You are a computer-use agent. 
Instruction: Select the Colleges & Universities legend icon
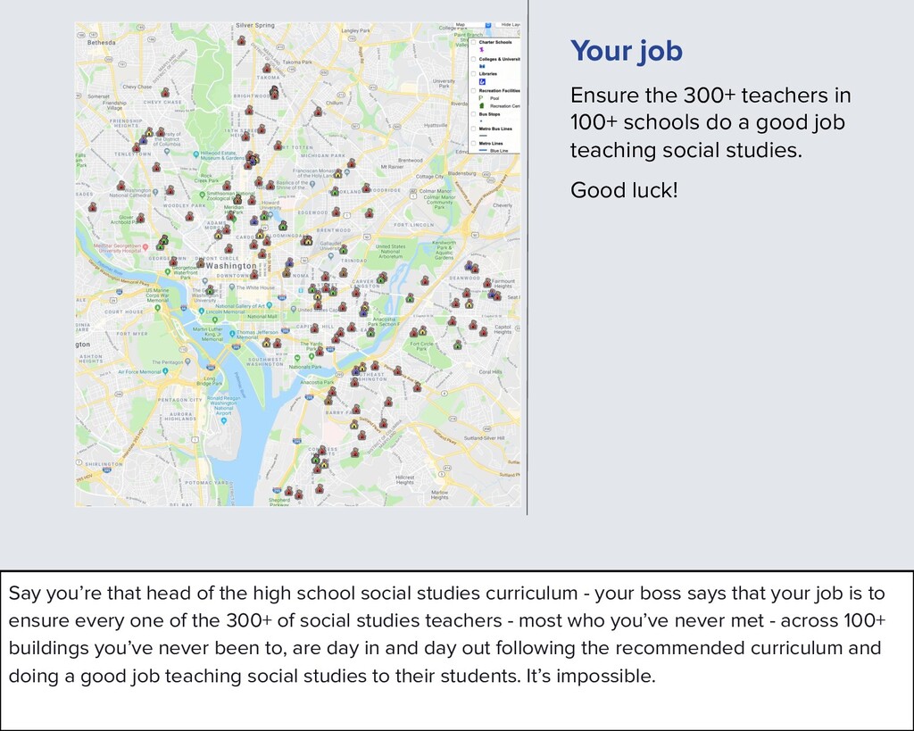[482, 66]
